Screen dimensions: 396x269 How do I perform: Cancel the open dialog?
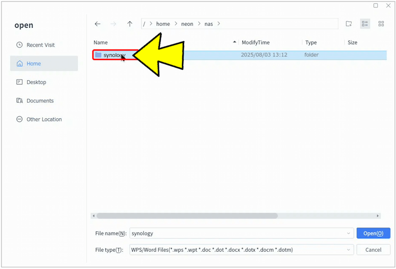point(373,250)
